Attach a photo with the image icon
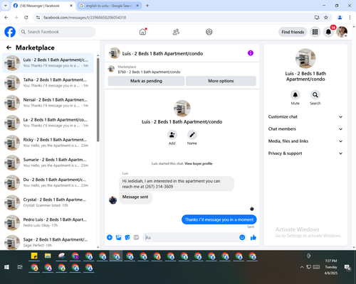356x284 pixels. 118,237
